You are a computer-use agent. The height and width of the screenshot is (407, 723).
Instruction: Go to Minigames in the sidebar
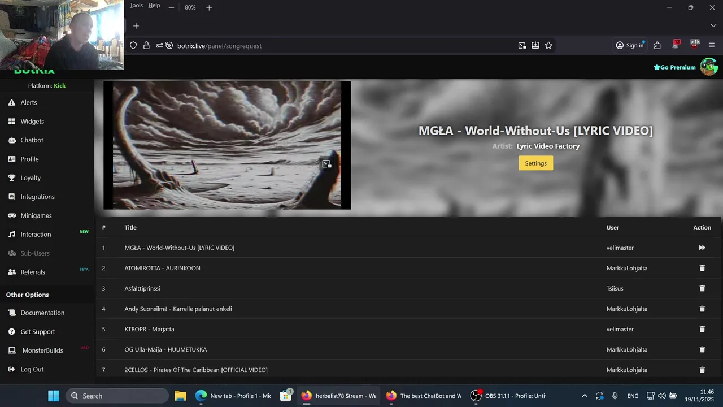click(36, 215)
